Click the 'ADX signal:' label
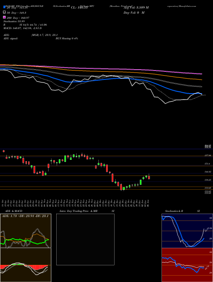Viewport: 213px width, 282px height. pyautogui.click(x=11, y=38)
